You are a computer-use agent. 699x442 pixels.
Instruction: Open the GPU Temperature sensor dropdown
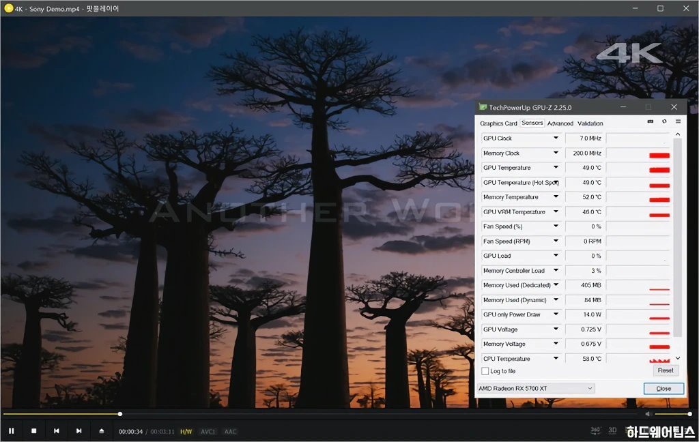556,168
